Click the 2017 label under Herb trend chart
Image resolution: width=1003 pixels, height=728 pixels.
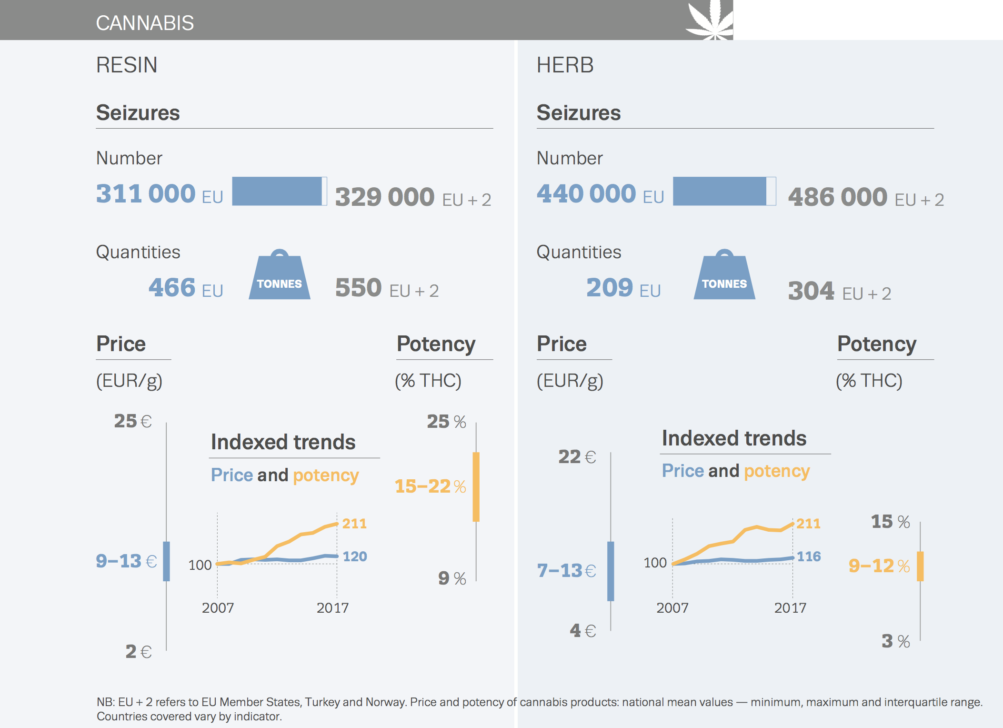pos(790,607)
